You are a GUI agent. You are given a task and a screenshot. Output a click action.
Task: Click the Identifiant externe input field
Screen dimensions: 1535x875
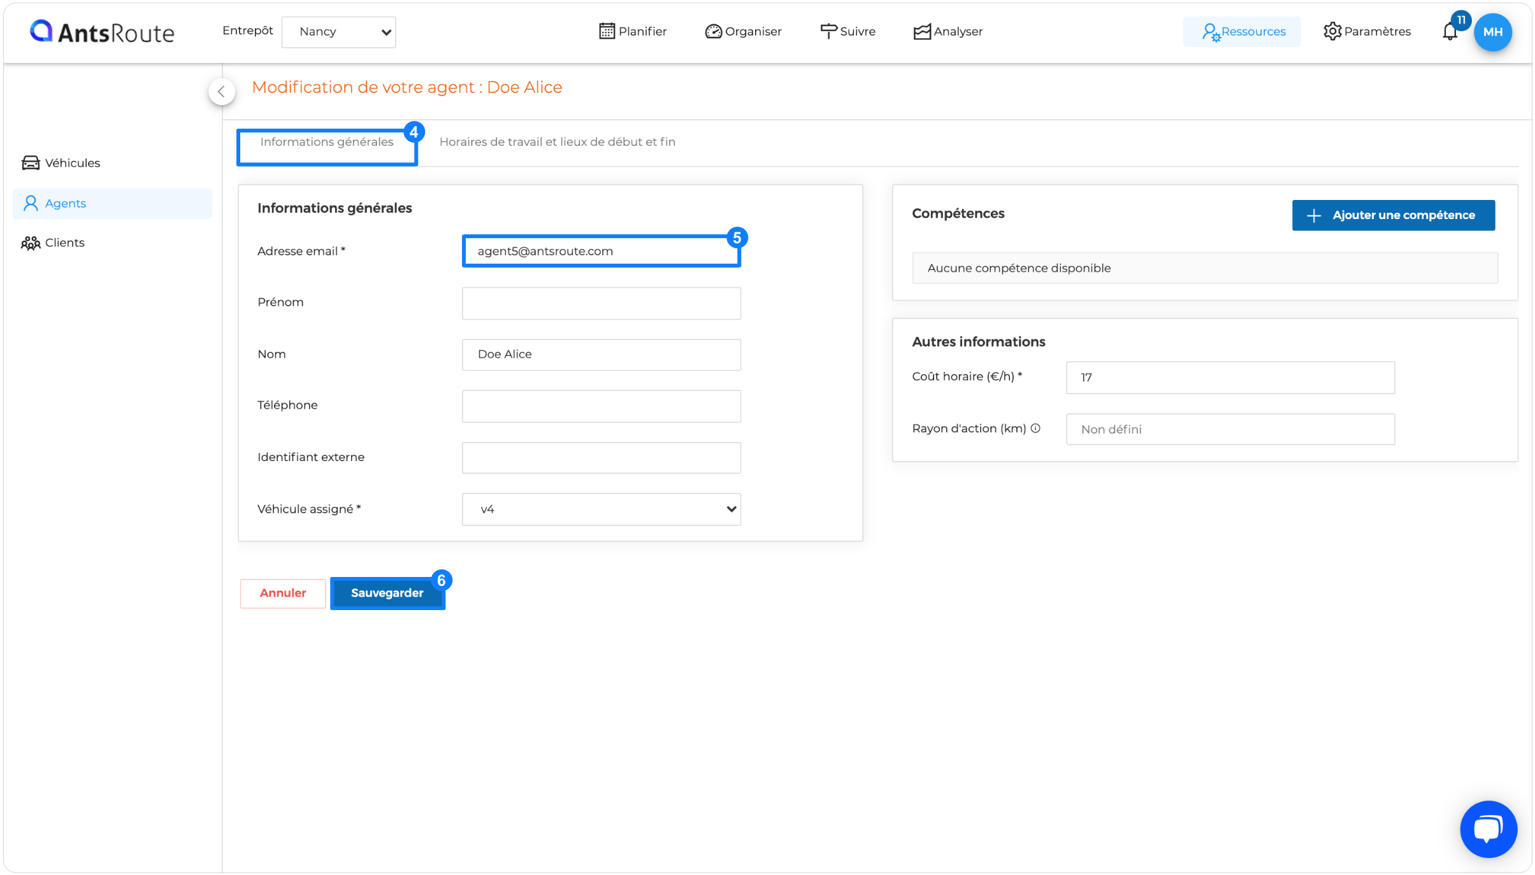(x=601, y=458)
